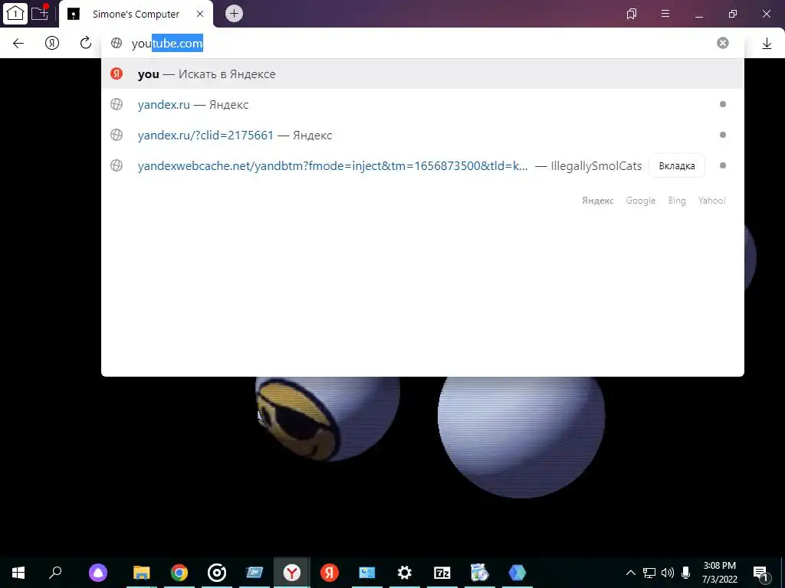Open the downloads arrow icon

point(767,44)
